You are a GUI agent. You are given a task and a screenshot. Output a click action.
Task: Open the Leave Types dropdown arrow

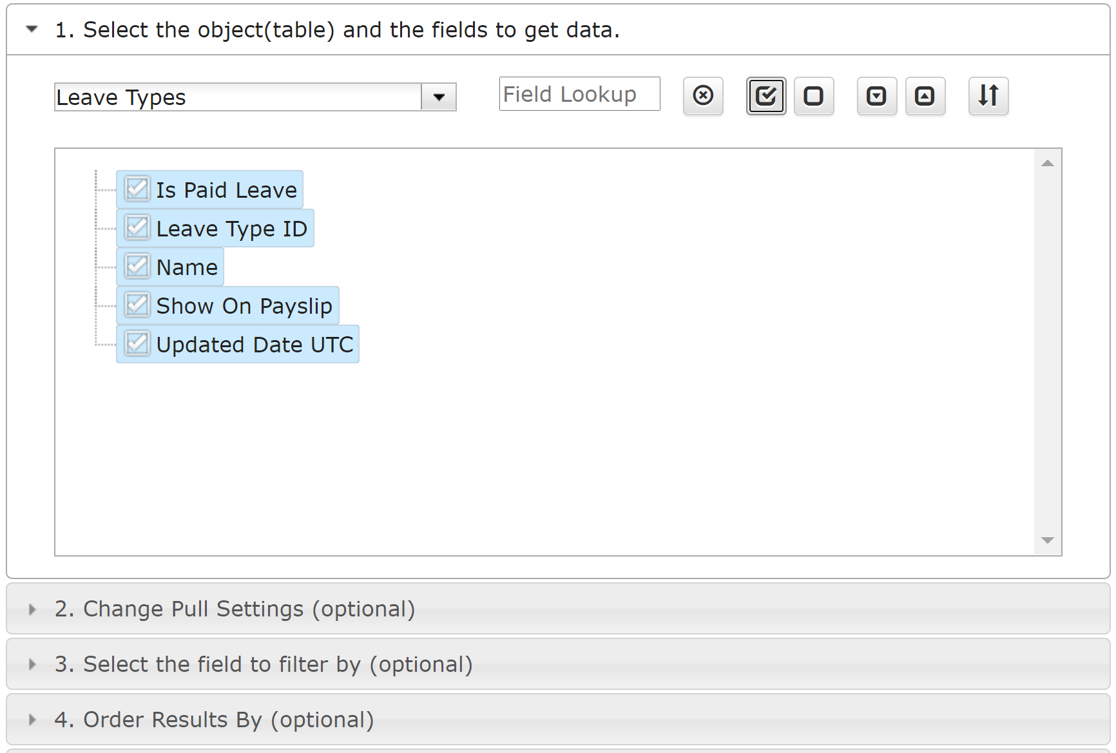pyautogui.click(x=439, y=97)
